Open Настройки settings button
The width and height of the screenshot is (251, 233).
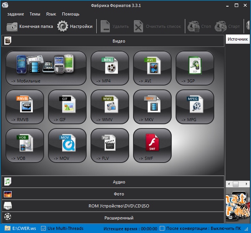click(75, 26)
